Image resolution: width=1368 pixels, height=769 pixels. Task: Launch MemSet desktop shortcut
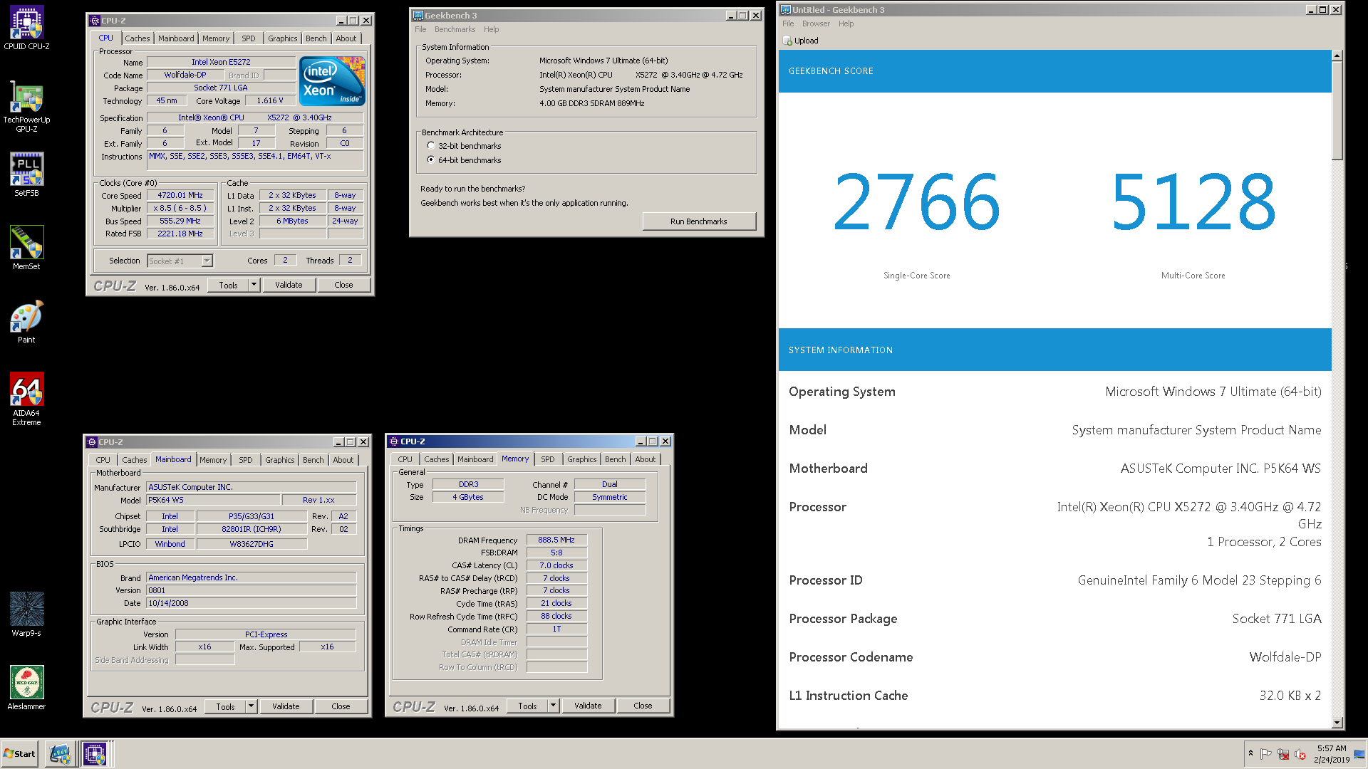click(x=26, y=248)
